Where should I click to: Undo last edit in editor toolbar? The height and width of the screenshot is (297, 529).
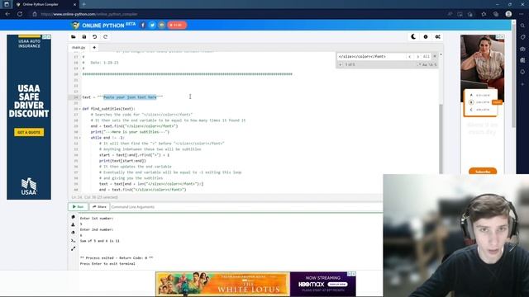point(95,36)
